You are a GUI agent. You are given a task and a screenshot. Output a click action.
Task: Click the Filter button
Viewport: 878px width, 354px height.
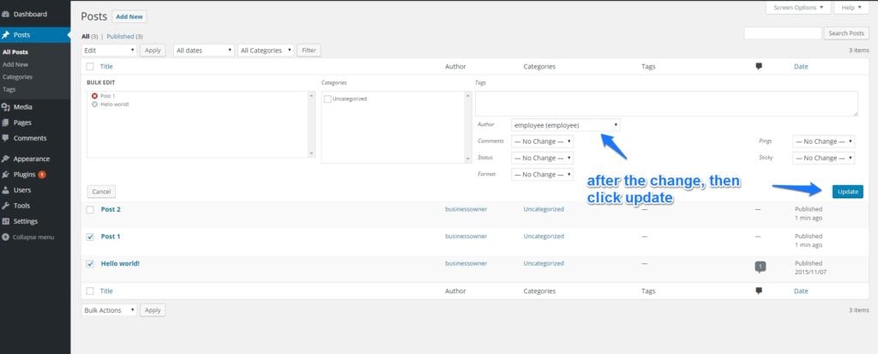coord(309,51)
